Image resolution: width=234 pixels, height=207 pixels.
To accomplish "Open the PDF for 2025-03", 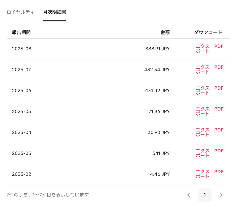I will [219, 151].
